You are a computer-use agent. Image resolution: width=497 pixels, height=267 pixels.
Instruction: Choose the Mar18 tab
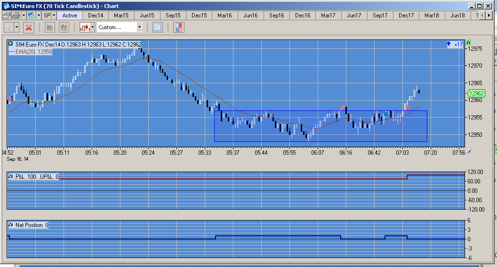click(432, 16)
